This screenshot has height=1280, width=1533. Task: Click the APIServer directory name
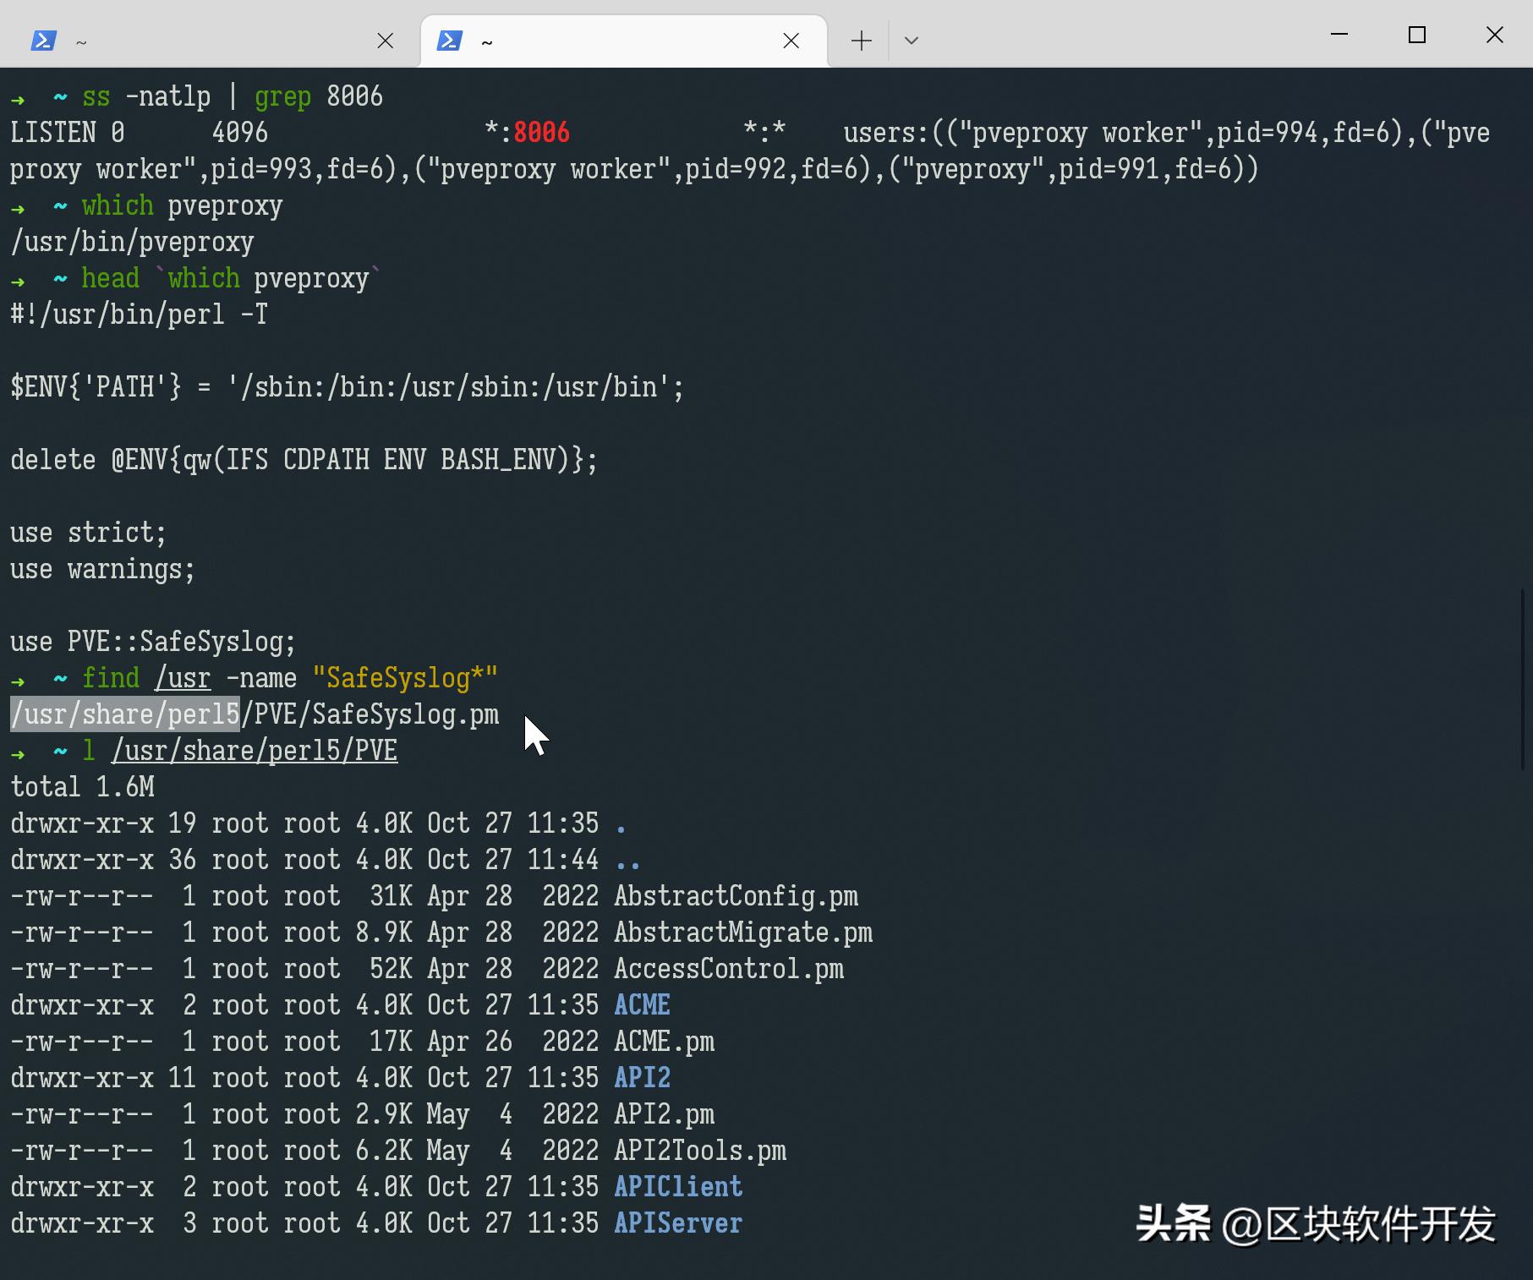click(x=677, y=1223)
